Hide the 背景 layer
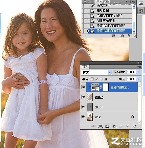 pyautogui.click(x=83, y=117)
